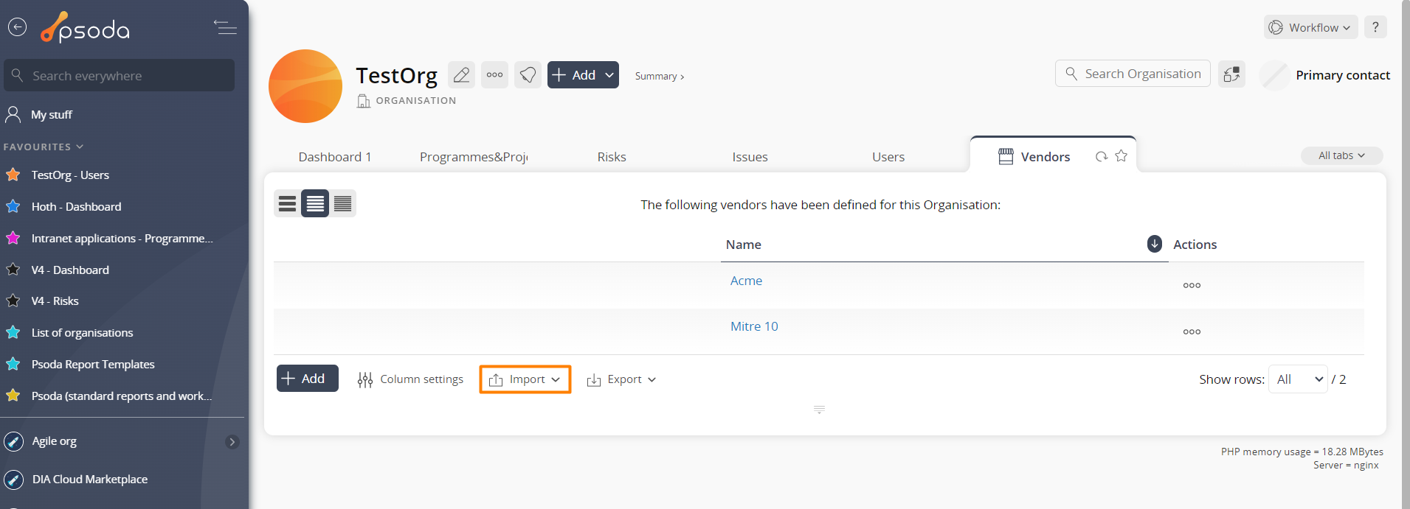Select the compact row density view
Image resolution: width=1410 pixels, height=509 pixels.
[x=342, y=203]
